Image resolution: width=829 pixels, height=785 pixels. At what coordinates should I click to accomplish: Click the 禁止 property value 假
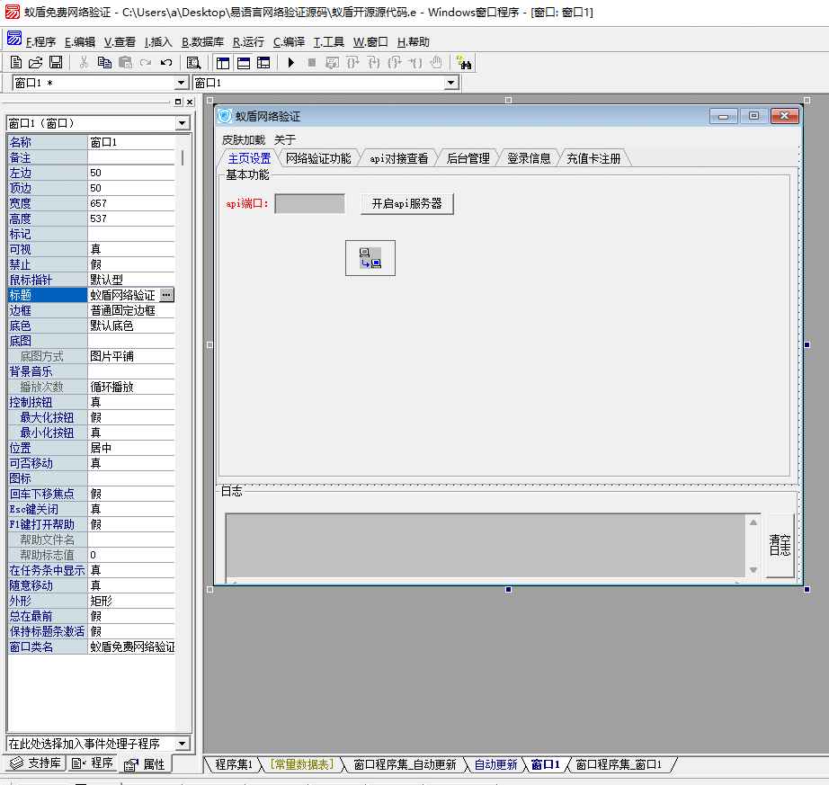[131, 264]
